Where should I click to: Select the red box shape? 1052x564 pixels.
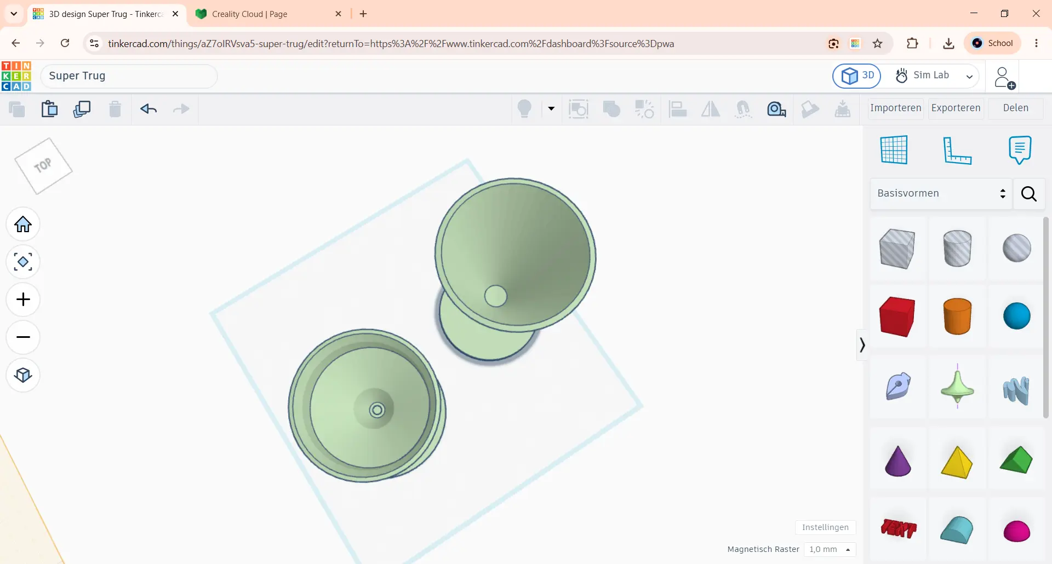click(897, 316)
